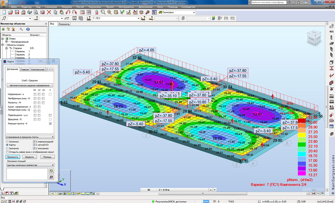Click the table icon in right toolbar
The width and height of the screenshot is (335, 203).
332,126
